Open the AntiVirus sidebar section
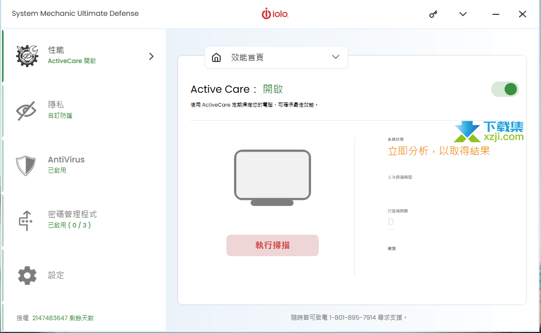This screenshot has width=541, height=333. coord(84,165)
